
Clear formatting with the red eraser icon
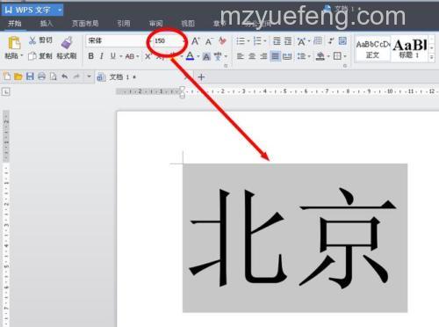222,40
